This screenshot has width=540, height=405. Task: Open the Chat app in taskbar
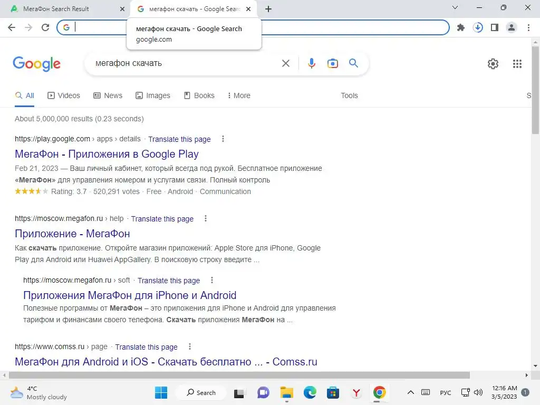(x=263, y=392)
